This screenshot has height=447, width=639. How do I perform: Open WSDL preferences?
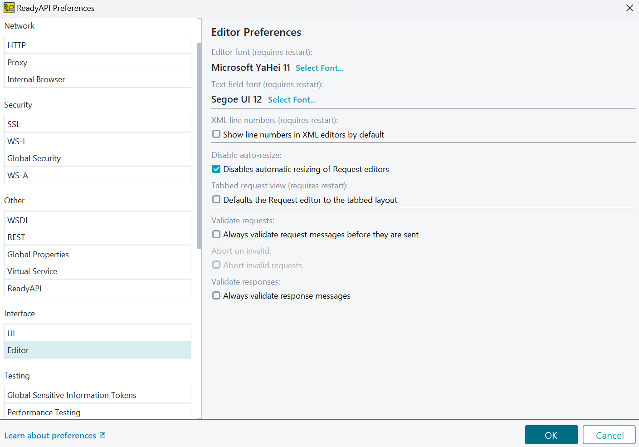pos(98,220)
